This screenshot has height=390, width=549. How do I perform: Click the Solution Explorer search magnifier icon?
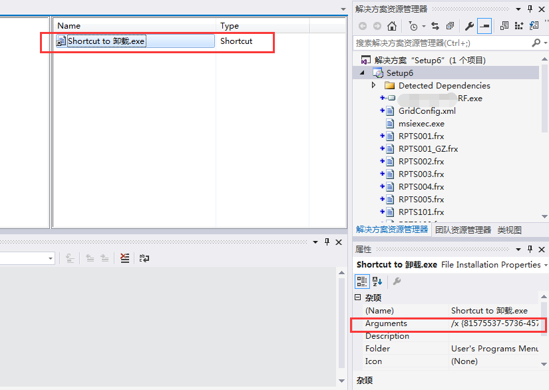(536, 43)
